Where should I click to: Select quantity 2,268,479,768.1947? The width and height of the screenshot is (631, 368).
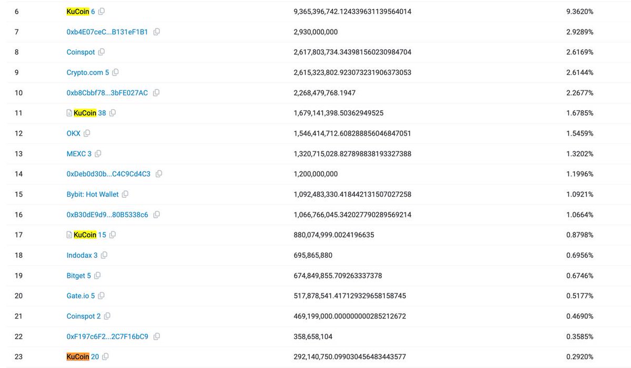324,93
